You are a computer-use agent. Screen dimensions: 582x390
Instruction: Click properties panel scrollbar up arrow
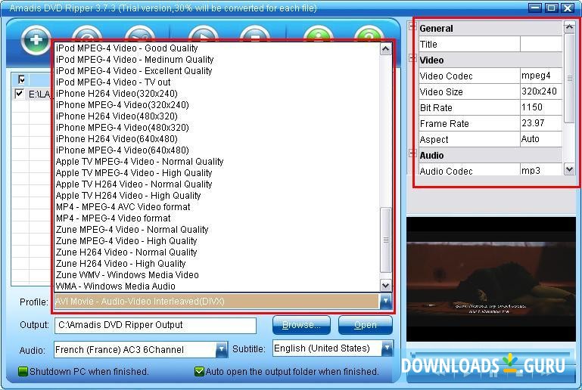[x=569, y=27]
